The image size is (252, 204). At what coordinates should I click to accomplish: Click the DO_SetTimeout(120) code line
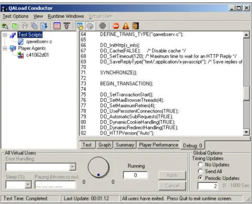168,56
